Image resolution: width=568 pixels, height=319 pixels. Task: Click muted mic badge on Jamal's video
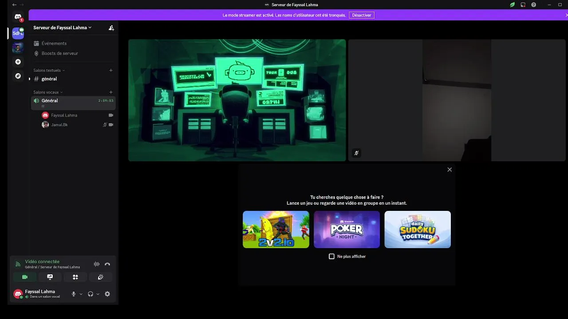tap(356, 153)
